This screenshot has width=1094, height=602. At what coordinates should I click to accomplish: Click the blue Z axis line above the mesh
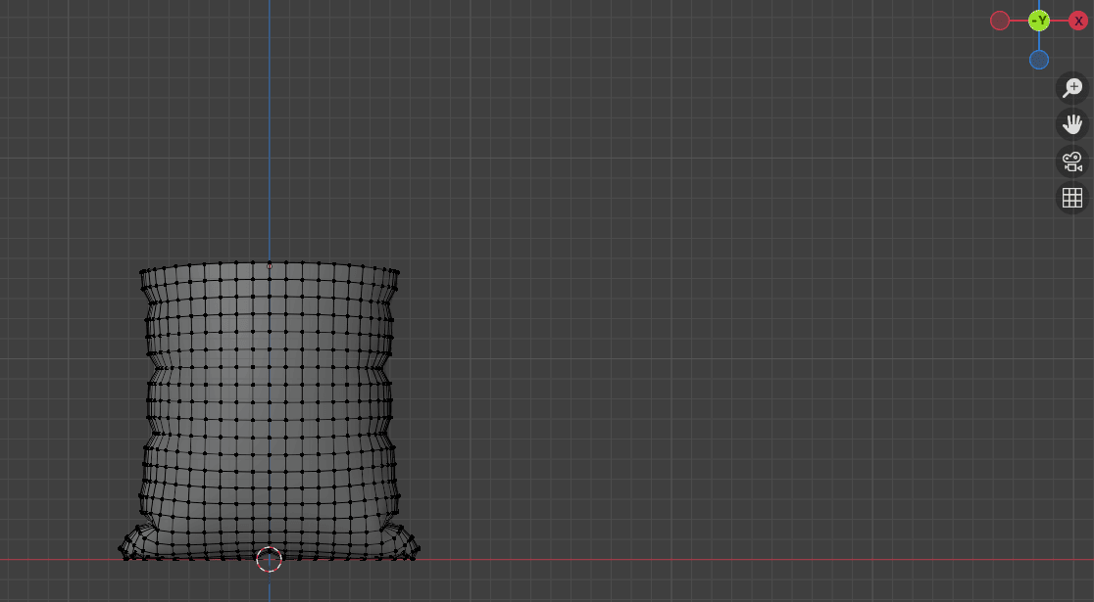coord(270,127)
